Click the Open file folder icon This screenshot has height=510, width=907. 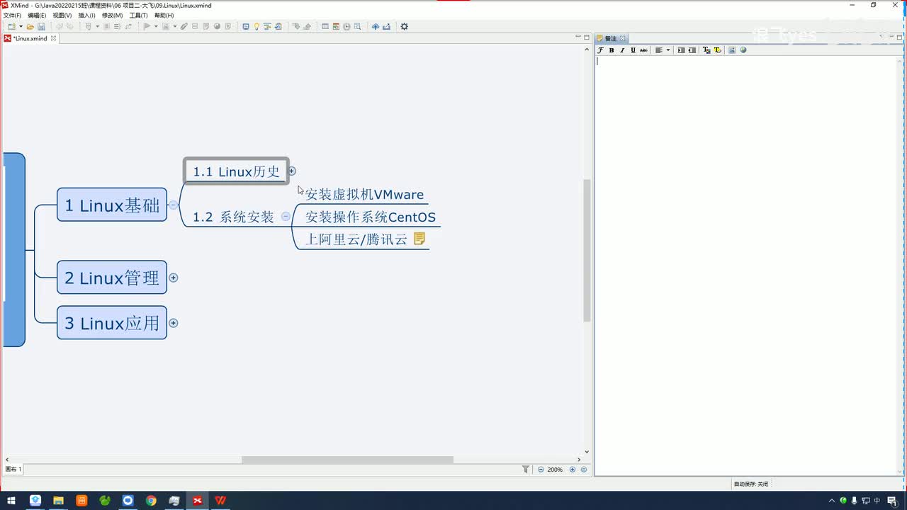[30, 27]
